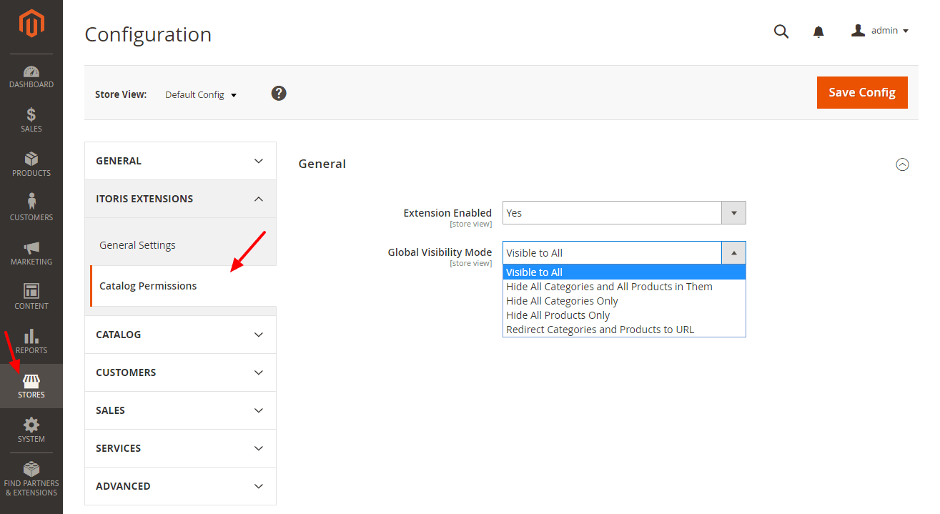Click the help question mark icon
The image size is (940, 514).
tap(279, 93)
